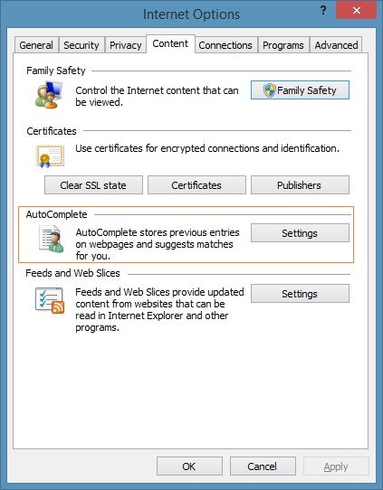The height and width of the screenshot is (490, 383).
Task: Click the certificate ribbon icon
Action: (50, 155)
